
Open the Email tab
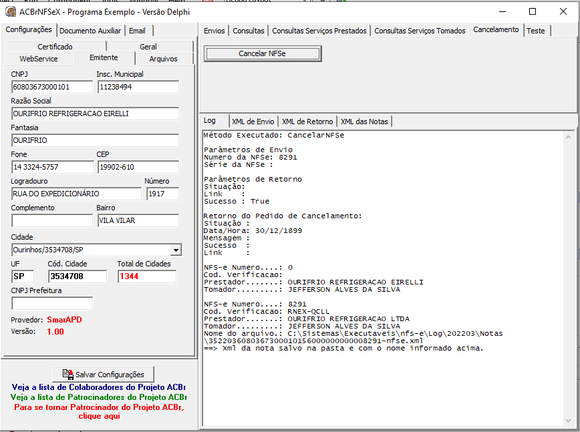click(137, 31)
